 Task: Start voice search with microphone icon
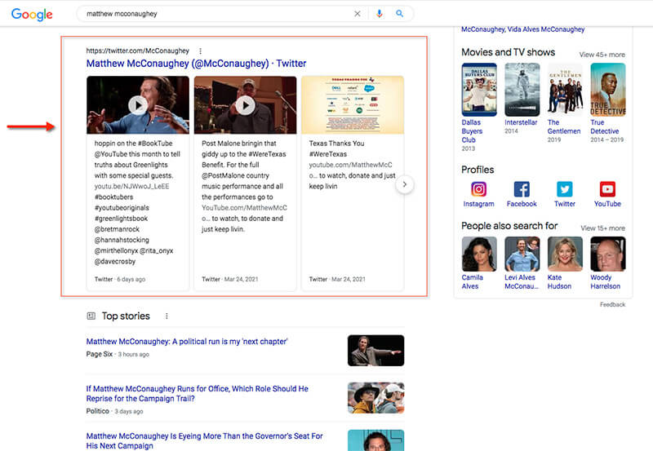click(x=379, y=14)
